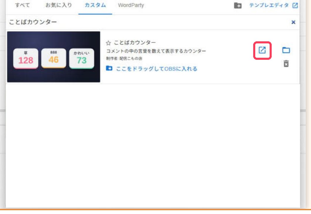Click the add-folder icon beside テンプレエディタ
The image size is (311, 214).
(x=238, y=5)
